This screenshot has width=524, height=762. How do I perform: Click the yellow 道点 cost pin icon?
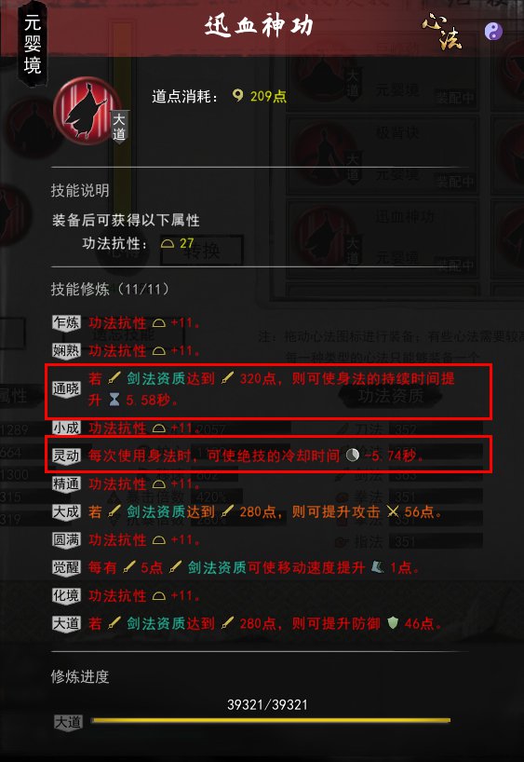coord(237,95)
